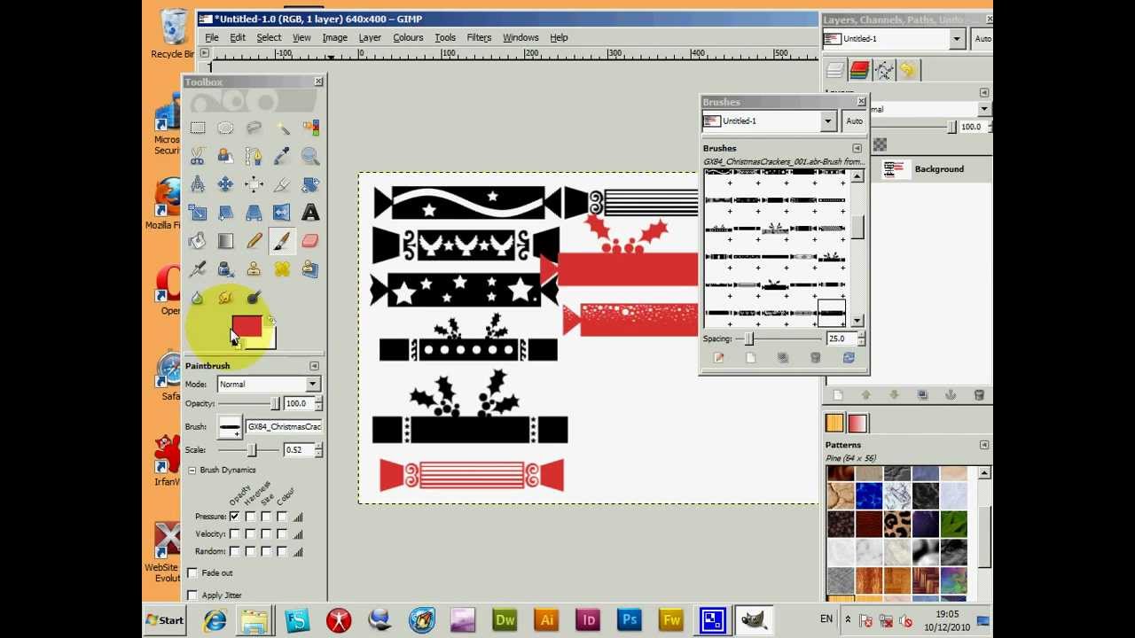Select the Clone stamp tool
The width and height of the screenshot is (1135, 638).
tap(254, 269)
